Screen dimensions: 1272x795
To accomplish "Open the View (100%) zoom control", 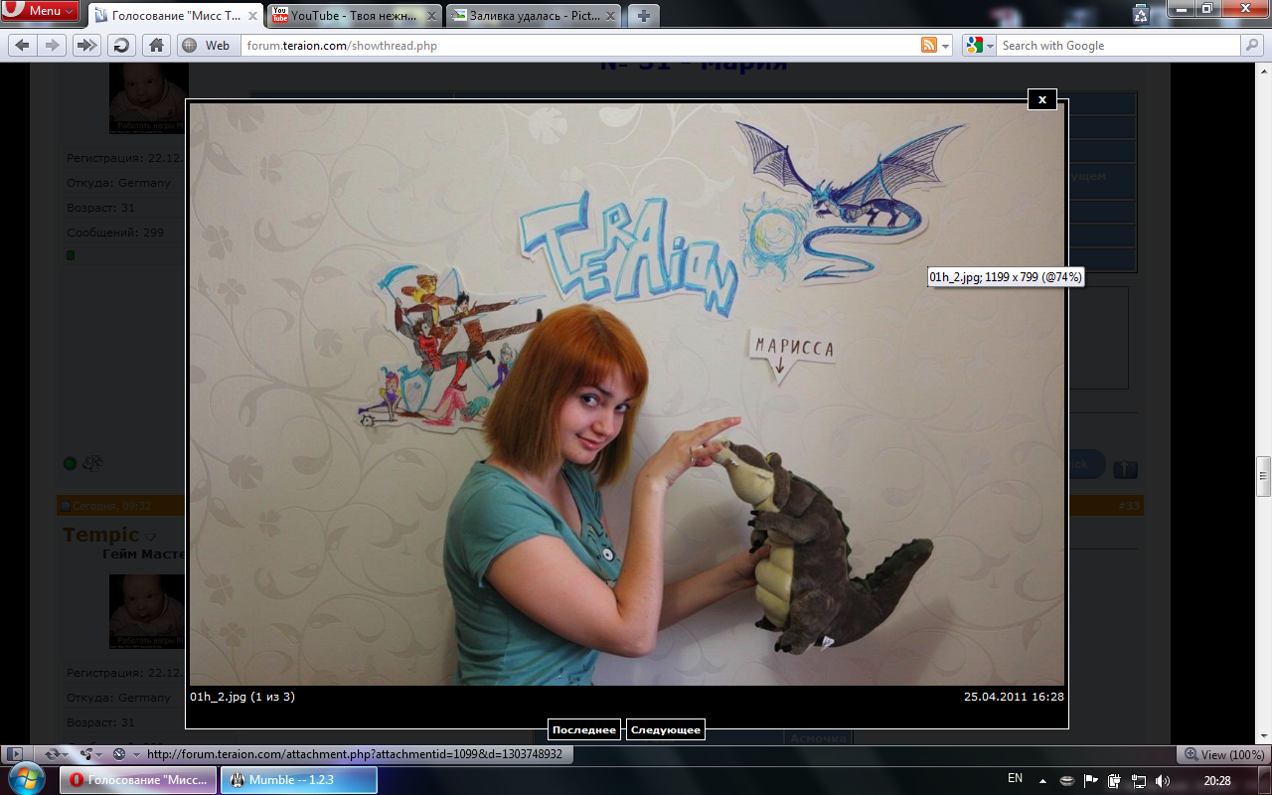I will tap(1224, 755).
